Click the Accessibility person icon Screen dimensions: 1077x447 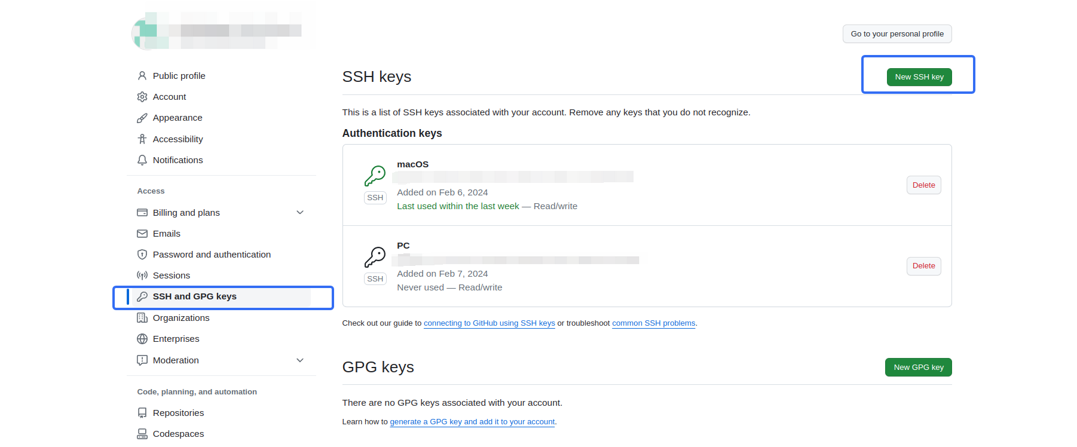(x=142, y=139)
